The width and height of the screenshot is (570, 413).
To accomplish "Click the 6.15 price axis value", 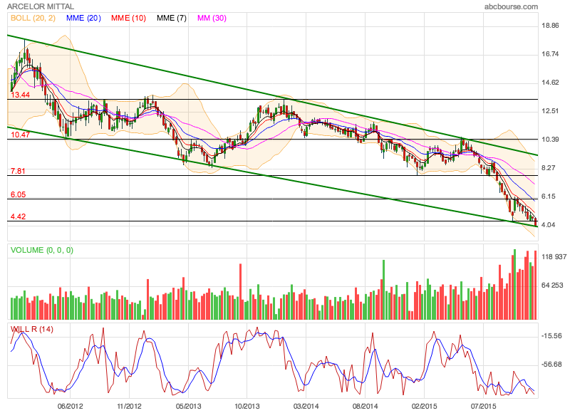I will pyautogui.click(x=548, y=197).
